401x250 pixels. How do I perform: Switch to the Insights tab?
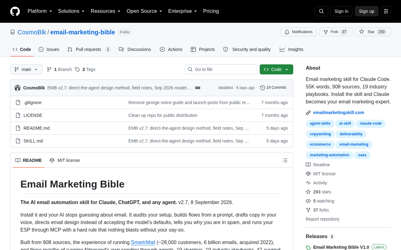[291, 49]
